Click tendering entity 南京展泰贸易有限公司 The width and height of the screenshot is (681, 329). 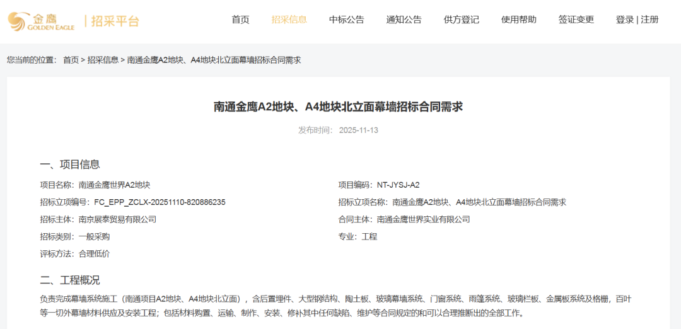117,219
